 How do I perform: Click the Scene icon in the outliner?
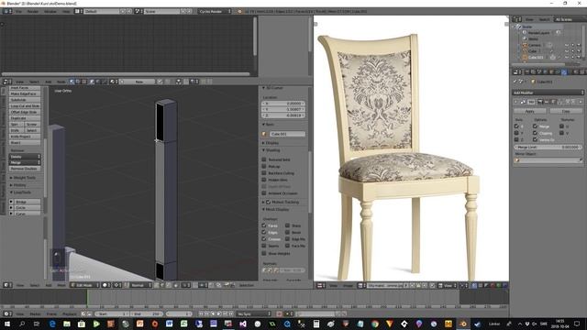tap(519, 27)
